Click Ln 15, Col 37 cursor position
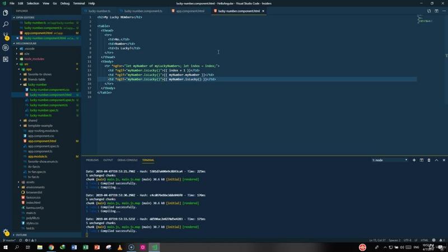Image resolution: width=448 pixels, height=252 pixels. [x=377, y=240]
